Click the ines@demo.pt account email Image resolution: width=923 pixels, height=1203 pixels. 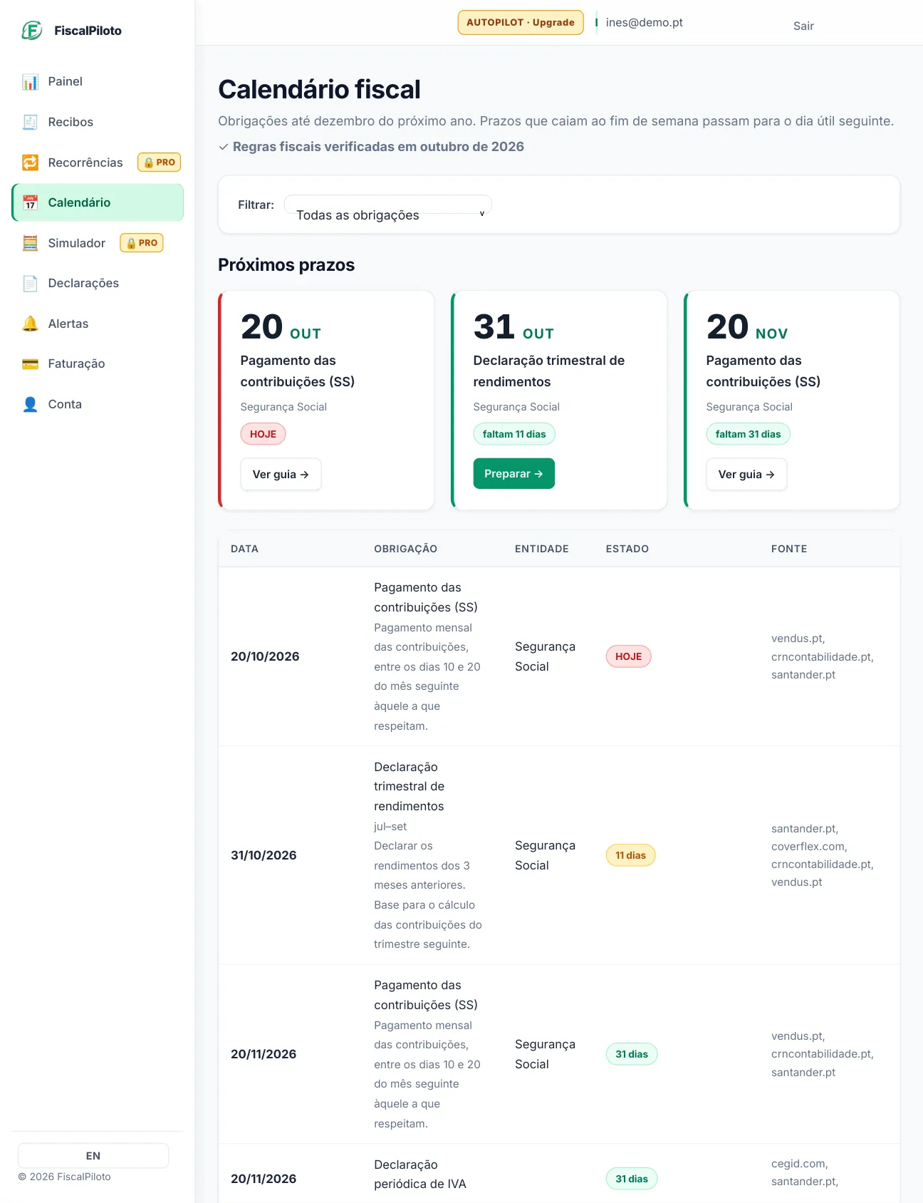click(644, 22)
